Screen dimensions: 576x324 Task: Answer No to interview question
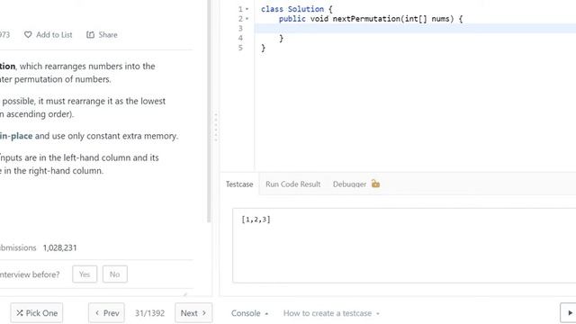(114, 274)
